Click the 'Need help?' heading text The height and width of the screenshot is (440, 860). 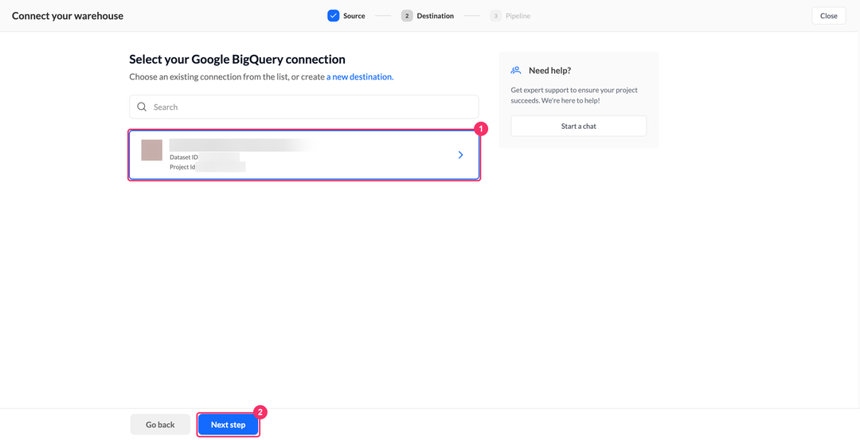point(550,70)
